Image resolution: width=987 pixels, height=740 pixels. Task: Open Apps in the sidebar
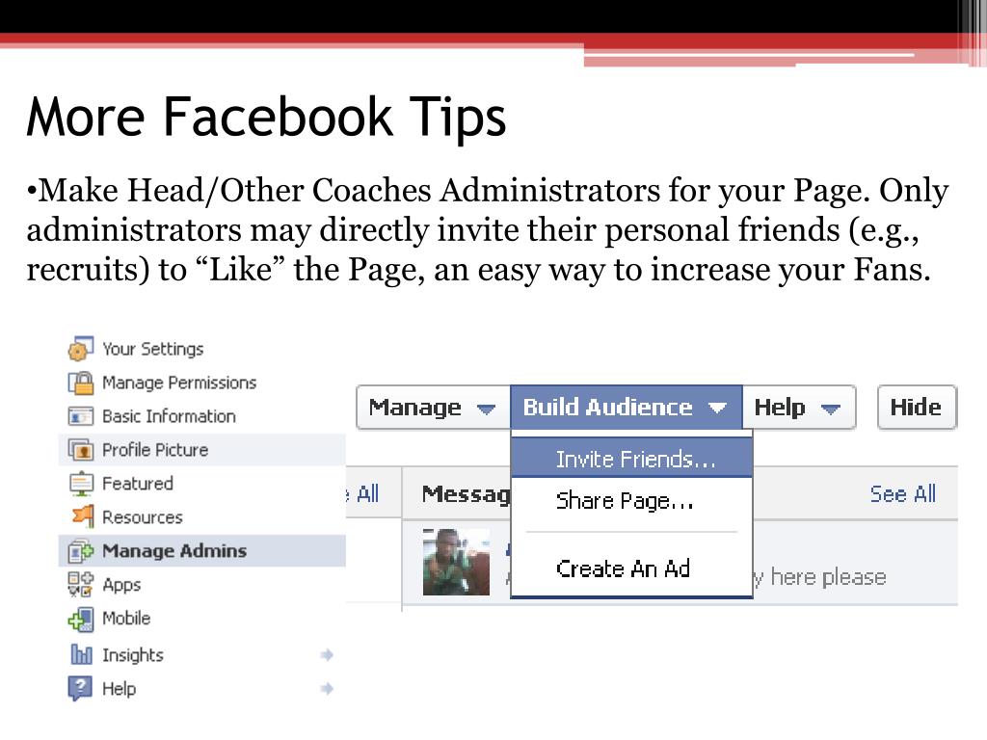click(x=121, y=585)
